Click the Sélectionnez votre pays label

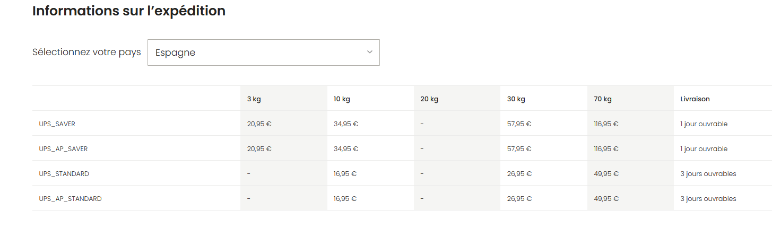(x=86, y=52)
